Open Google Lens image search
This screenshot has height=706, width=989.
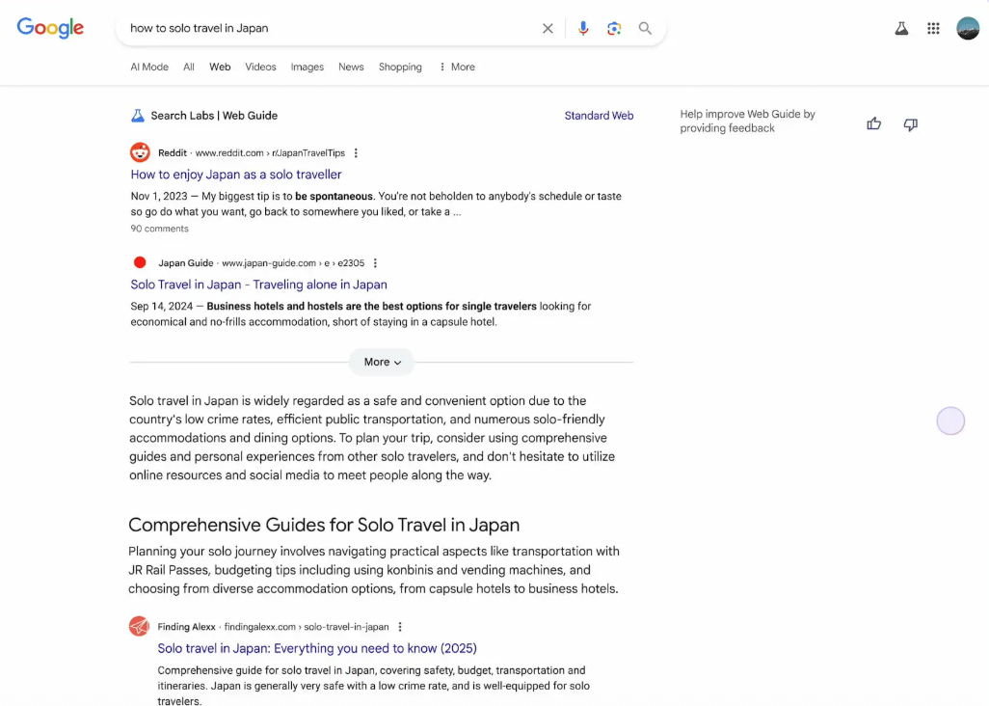[614, 28]
